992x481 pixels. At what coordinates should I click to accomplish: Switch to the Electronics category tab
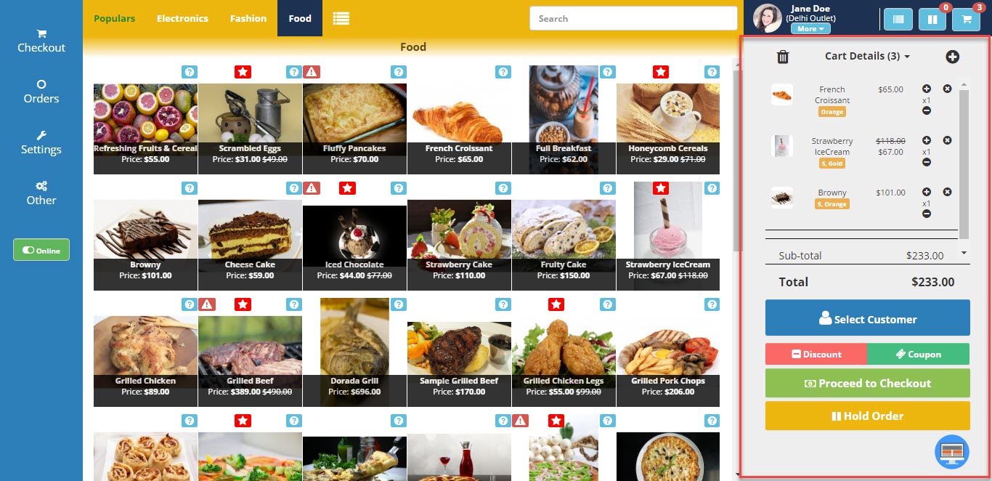point(182,18)
